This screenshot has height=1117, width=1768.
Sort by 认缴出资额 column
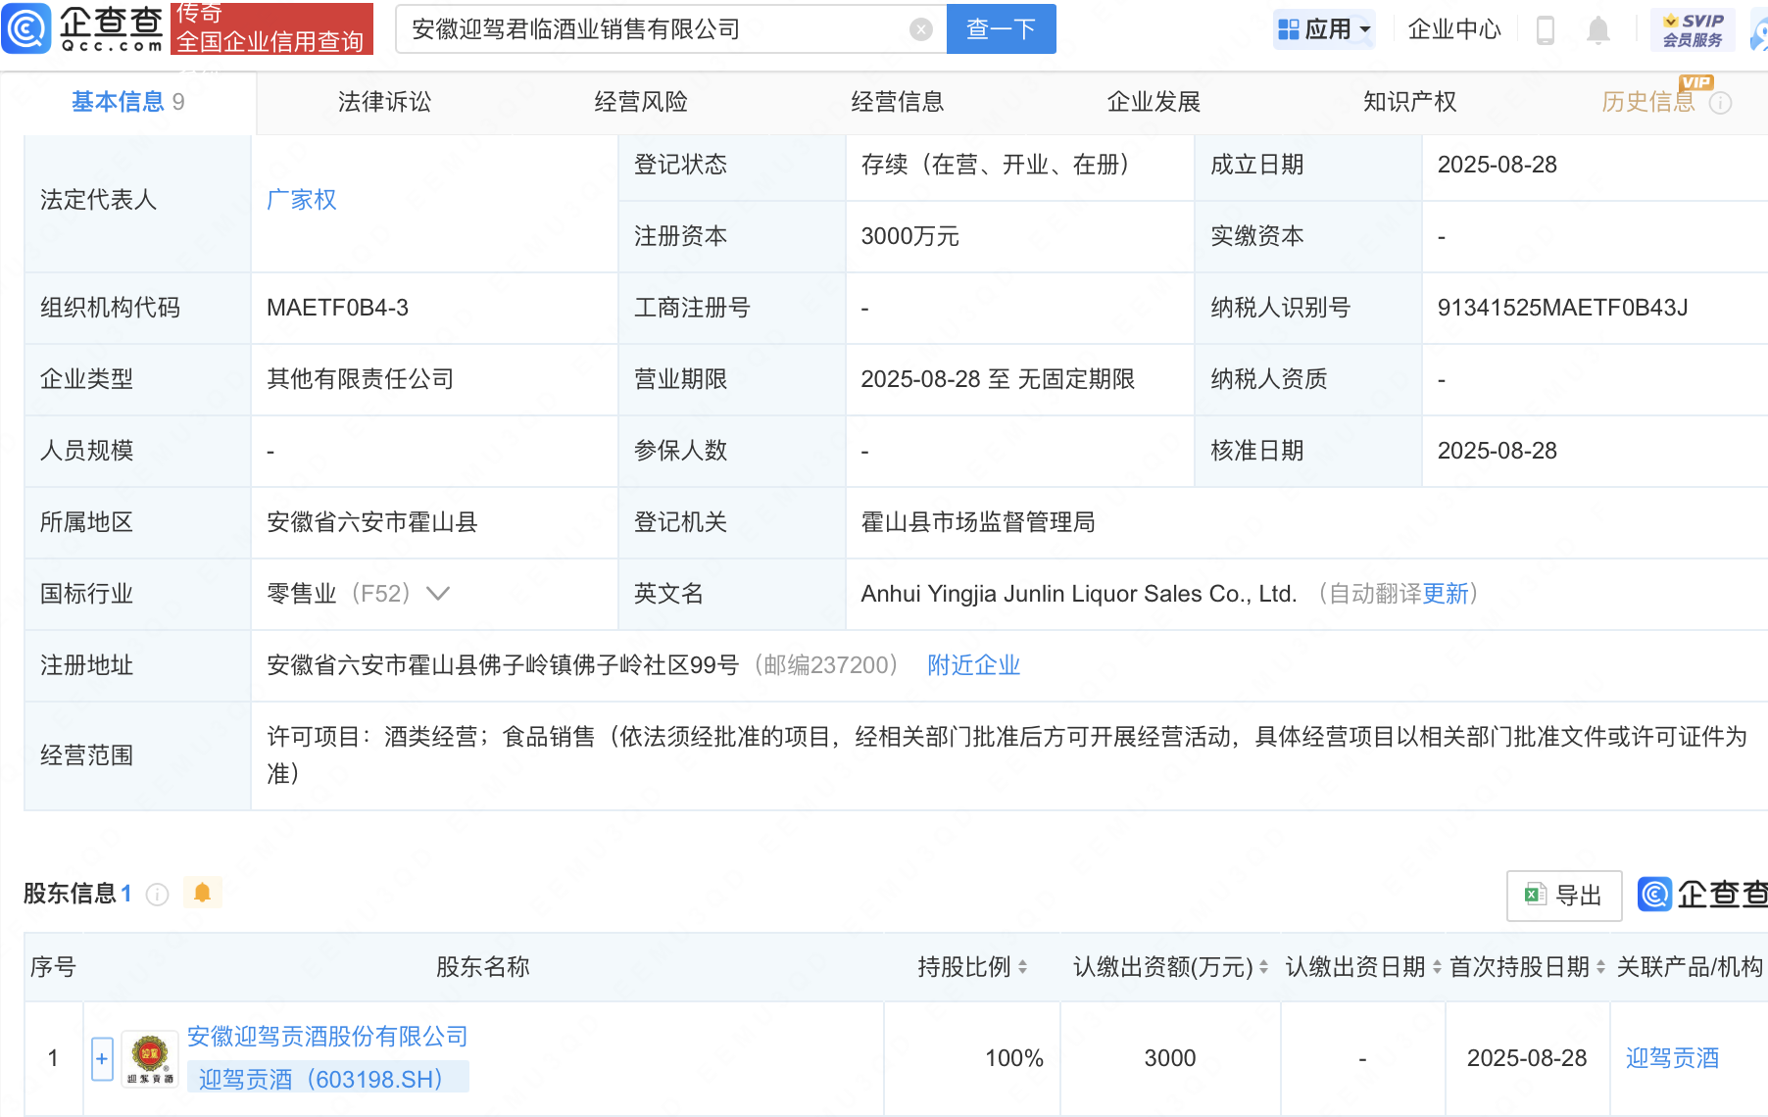1263,967
